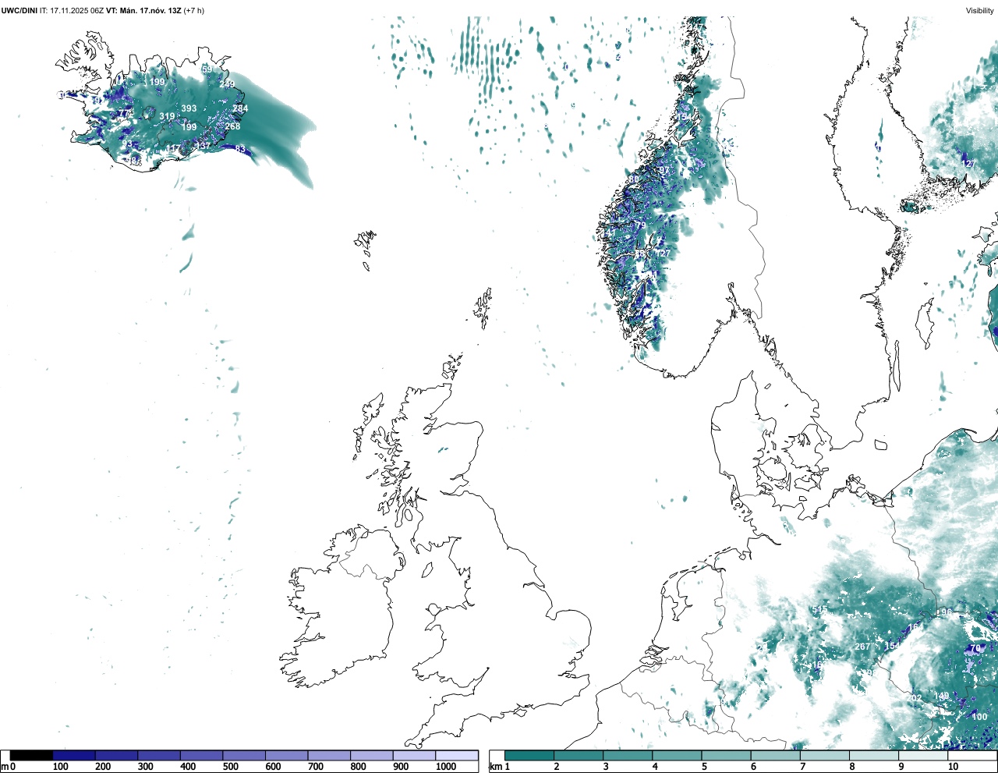
Task: Click the 83 visibility value off southeast Iceland
Action: (x=240, y=149)
